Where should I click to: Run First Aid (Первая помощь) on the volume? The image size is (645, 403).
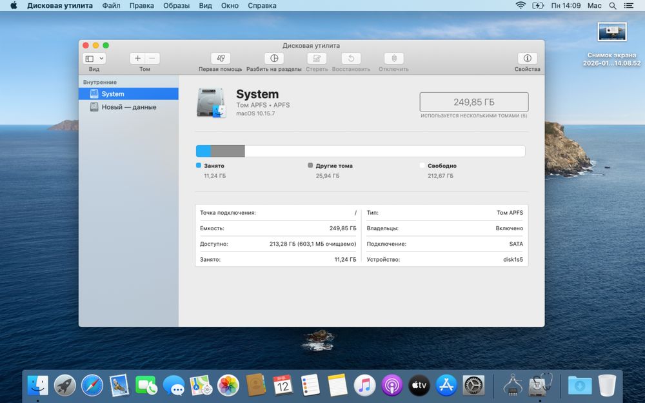coord(221,59)
